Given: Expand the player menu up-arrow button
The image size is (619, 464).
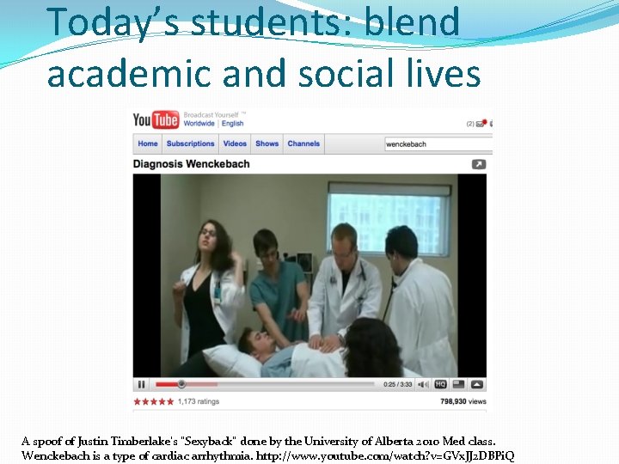Looking at the screenshot, I should [477, 384].
